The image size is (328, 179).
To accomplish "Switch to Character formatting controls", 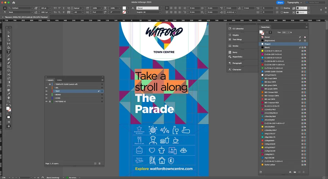I will tap(5, 8).
